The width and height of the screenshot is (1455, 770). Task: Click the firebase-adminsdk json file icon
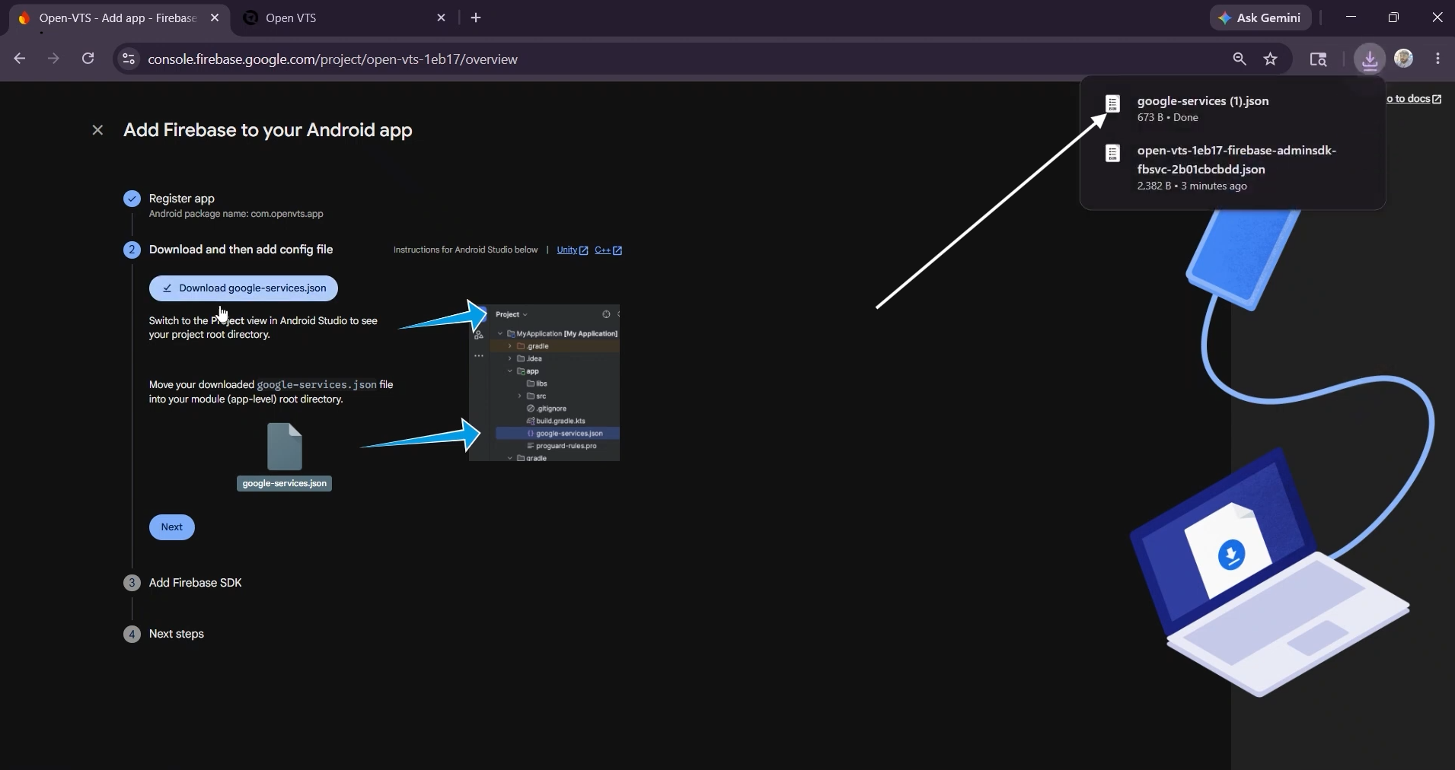coord(1113,154)
